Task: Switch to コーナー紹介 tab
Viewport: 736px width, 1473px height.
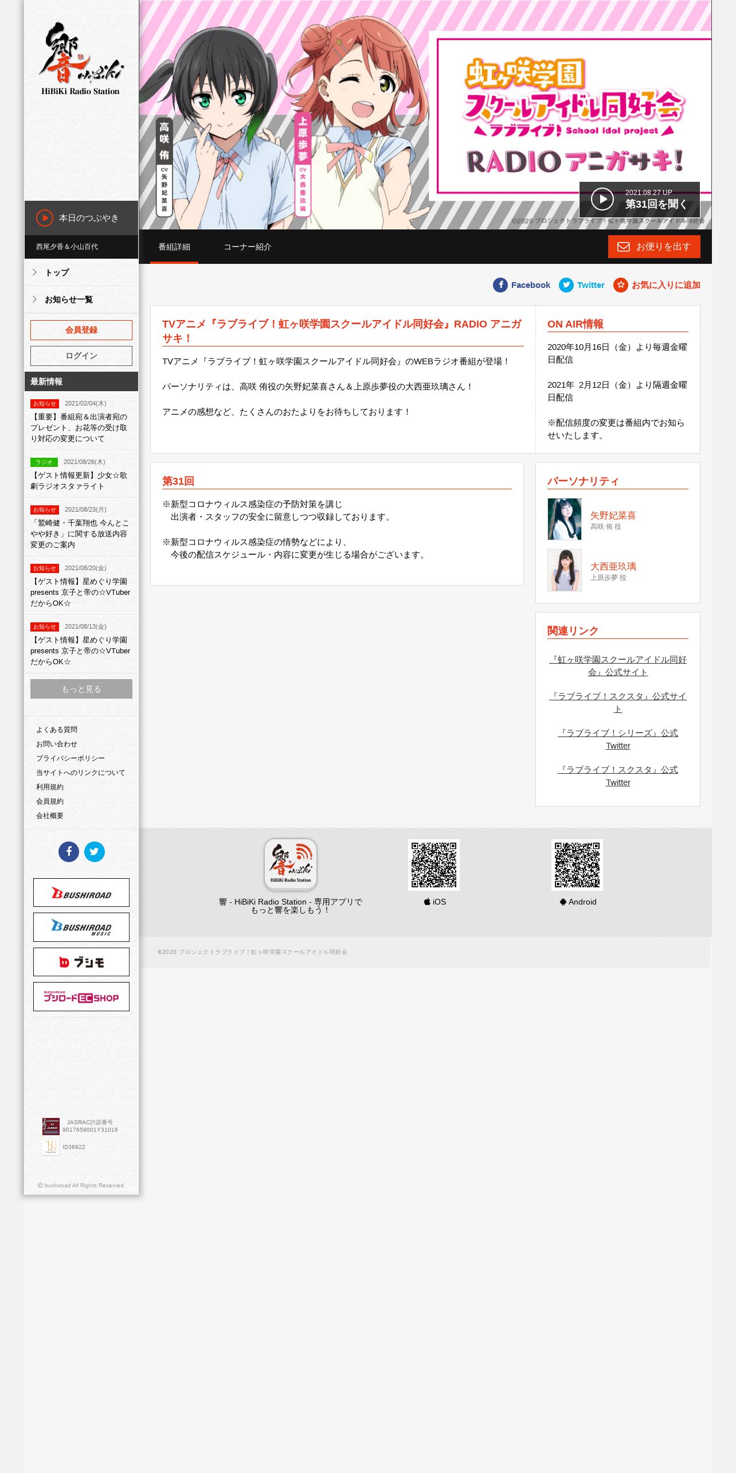Action: point(248,247)
